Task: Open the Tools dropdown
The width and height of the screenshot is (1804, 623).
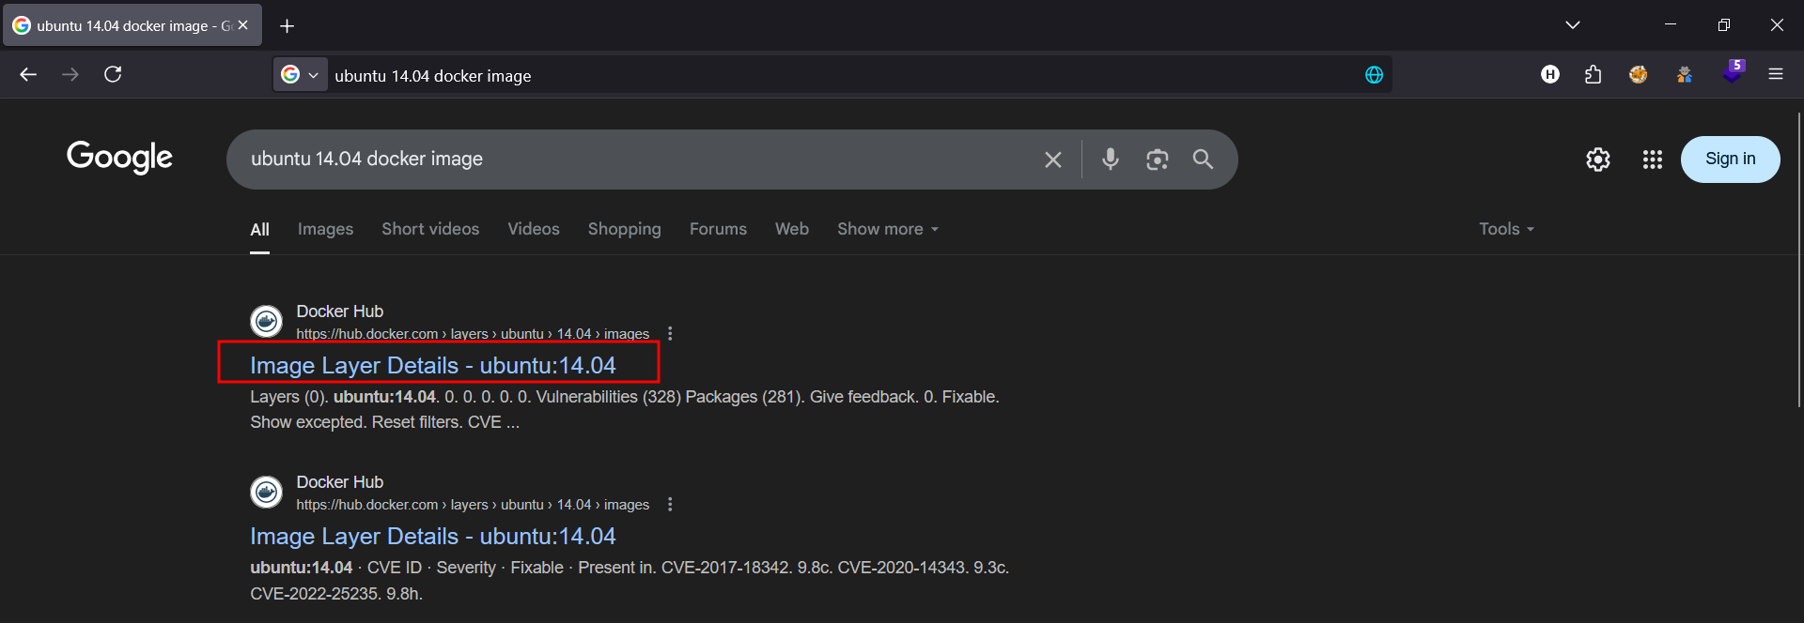Action: (1505, 229)
